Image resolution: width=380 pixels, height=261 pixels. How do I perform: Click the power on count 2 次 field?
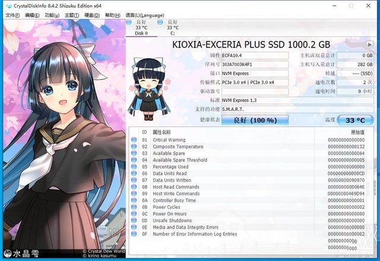point(355,82)
